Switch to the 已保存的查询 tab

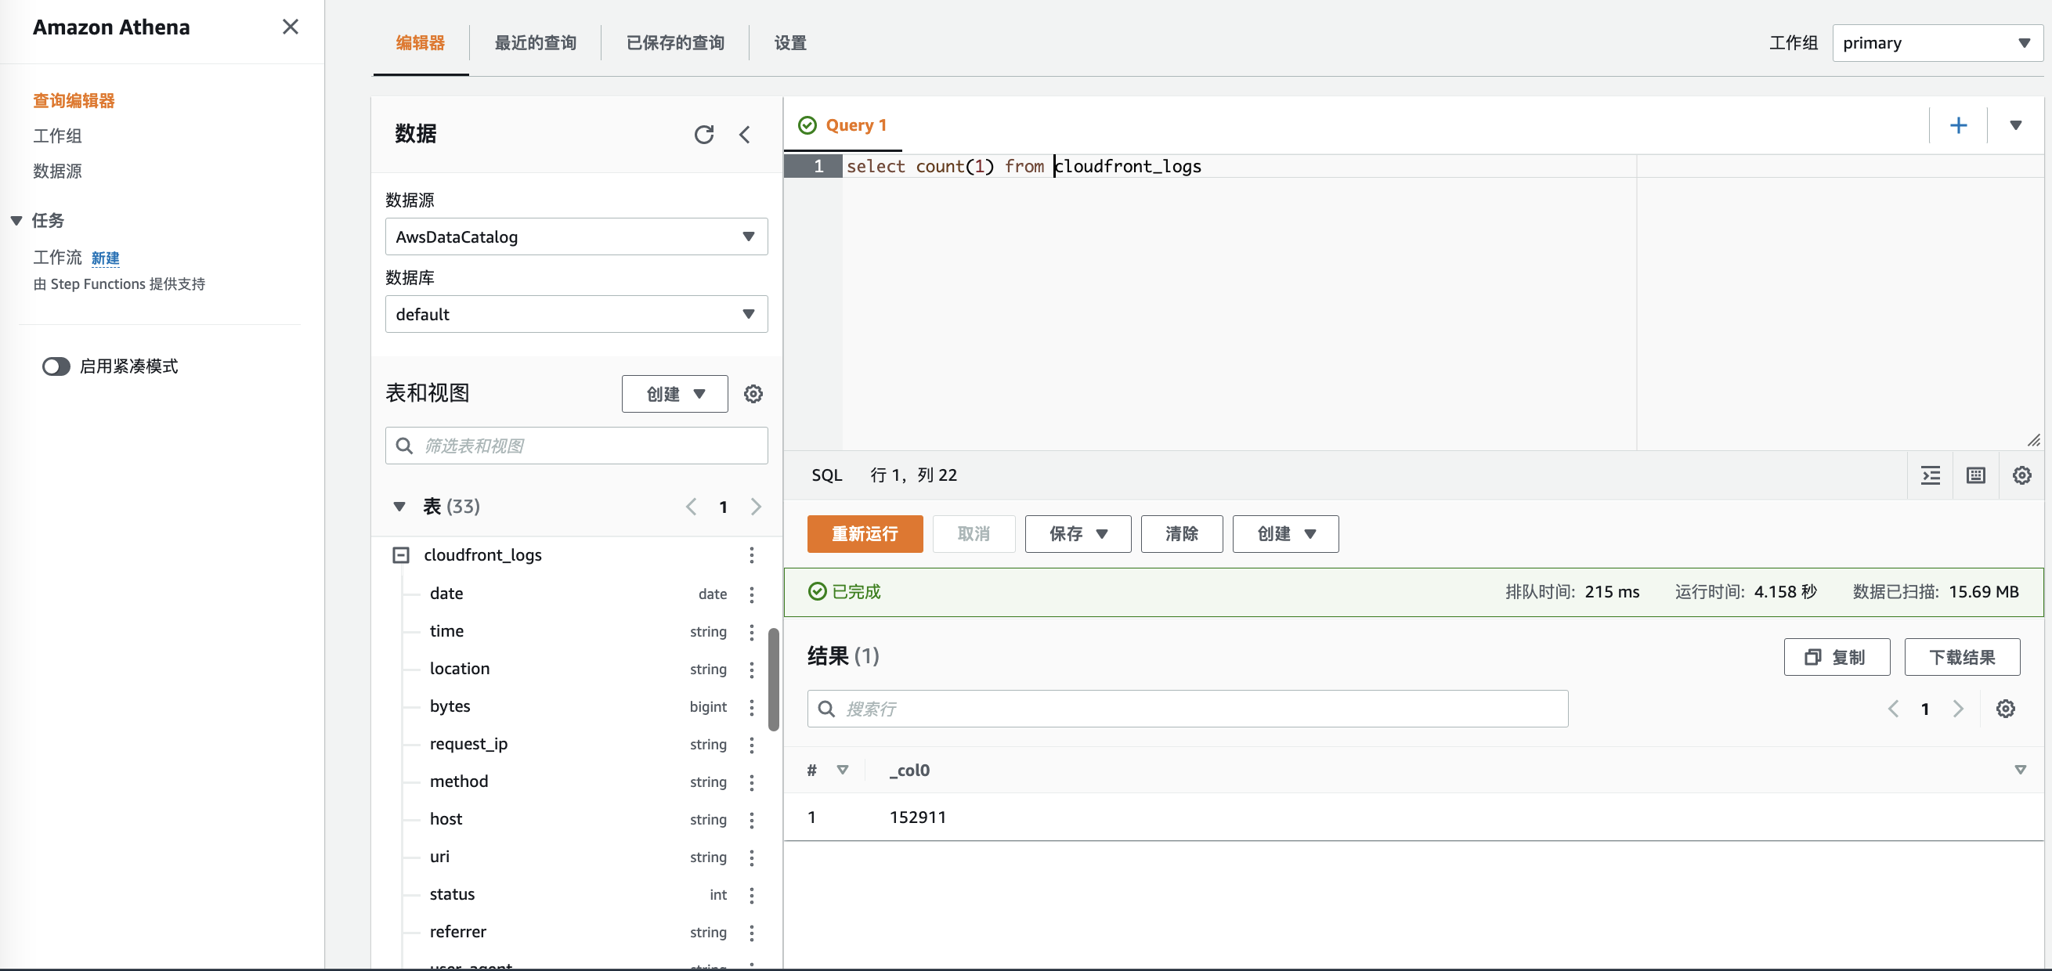pos(674,43)
